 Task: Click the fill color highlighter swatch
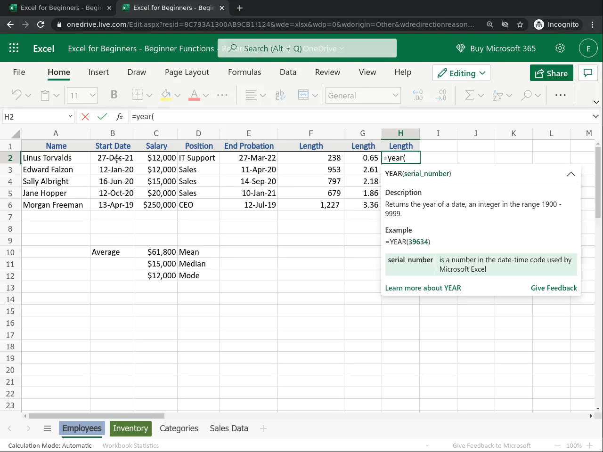coord(166,95)
